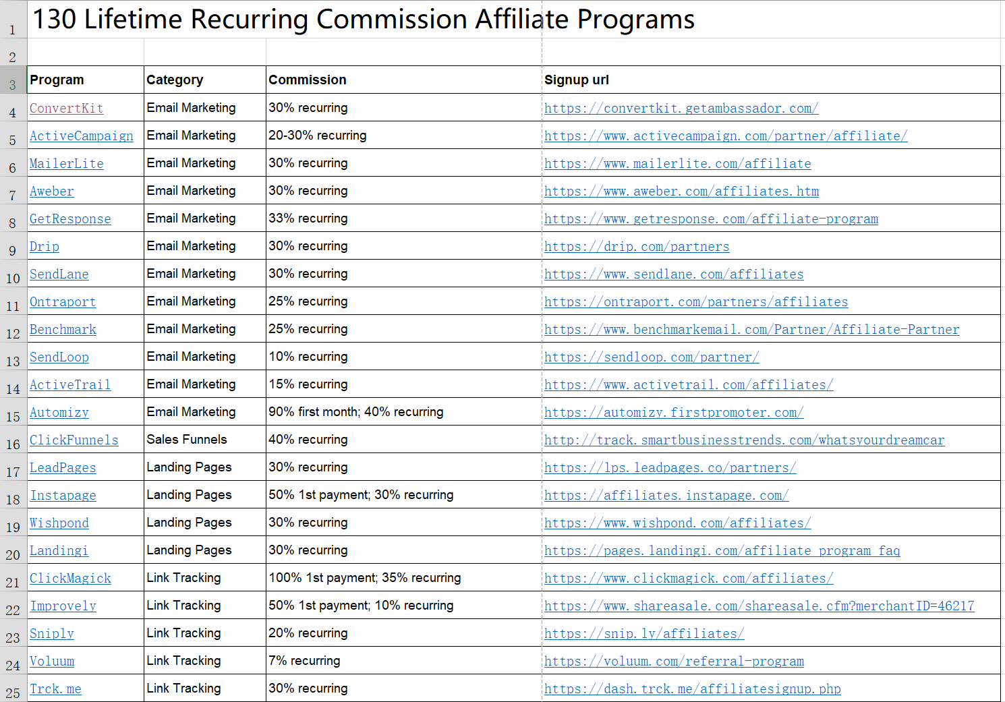Open the convertkit.getambassador.com signup URL
This screenshot has height=702, width=1005.
681,108
